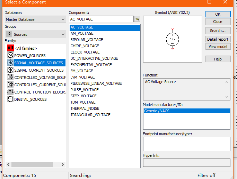Select AM_VOLTAGE component

point(82,33)
